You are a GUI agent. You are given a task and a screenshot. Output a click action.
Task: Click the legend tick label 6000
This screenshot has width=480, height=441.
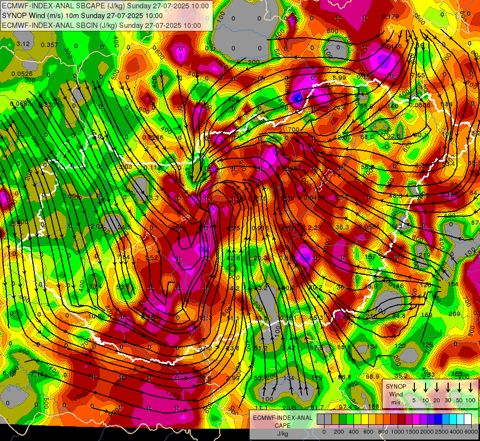tap(471, 432)
